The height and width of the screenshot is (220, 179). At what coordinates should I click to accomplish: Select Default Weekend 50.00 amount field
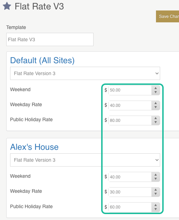point(130,90)
